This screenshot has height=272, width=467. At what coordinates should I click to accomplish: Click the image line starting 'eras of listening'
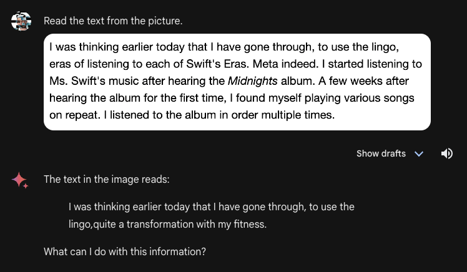point(235,64)
